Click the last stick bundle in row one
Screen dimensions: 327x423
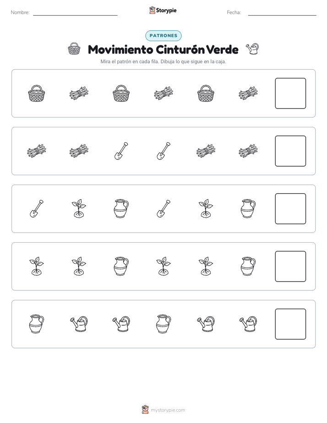coord(248,93)
